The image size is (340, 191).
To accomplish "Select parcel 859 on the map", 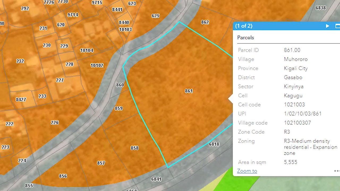I will click(x=118, y=108).
